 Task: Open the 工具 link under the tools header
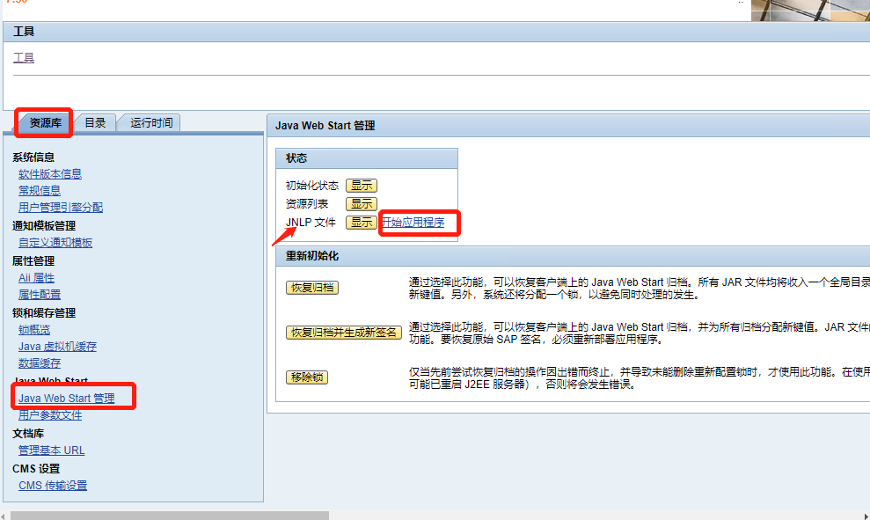23,58
